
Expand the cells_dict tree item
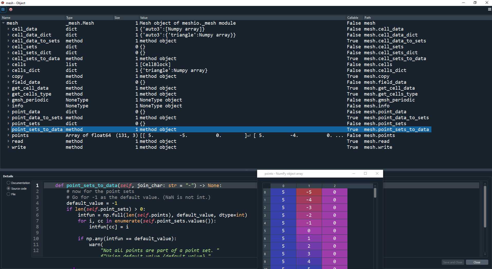coord(8,70)
